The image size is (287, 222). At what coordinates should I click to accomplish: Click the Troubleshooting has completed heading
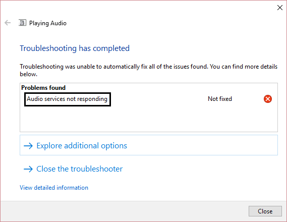point(75,48)
